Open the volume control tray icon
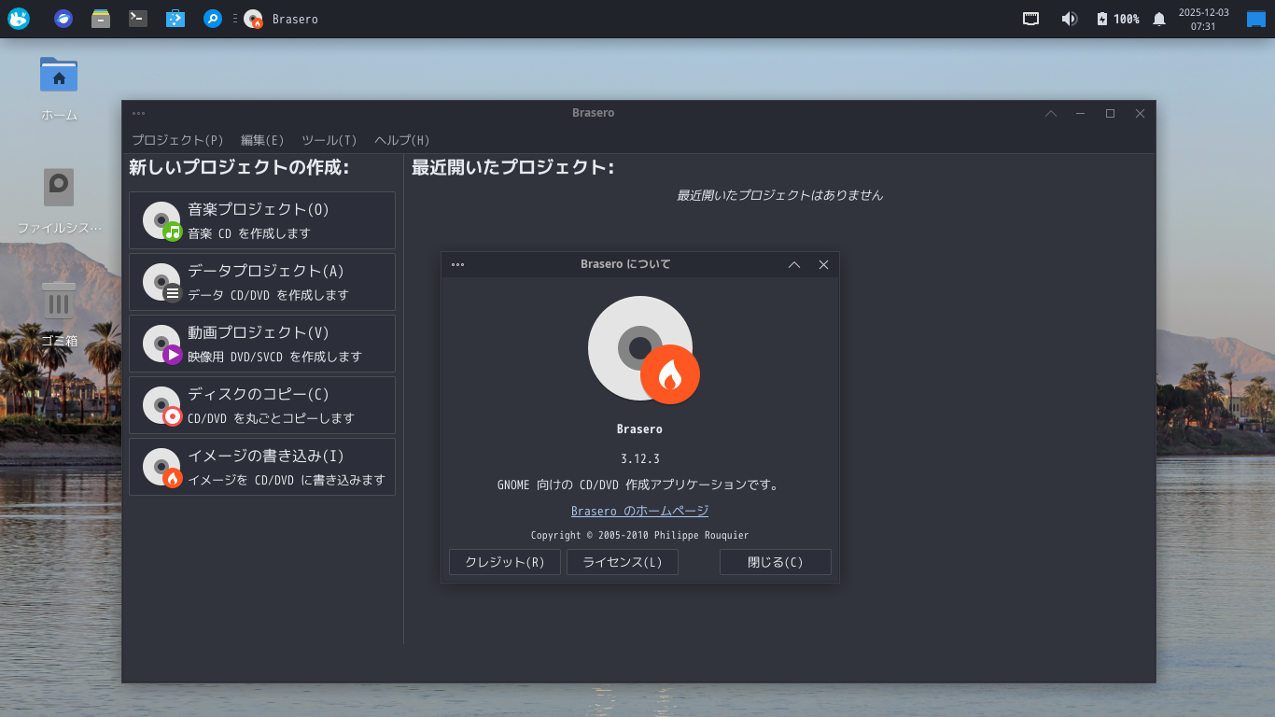 tap(1070, 19)
